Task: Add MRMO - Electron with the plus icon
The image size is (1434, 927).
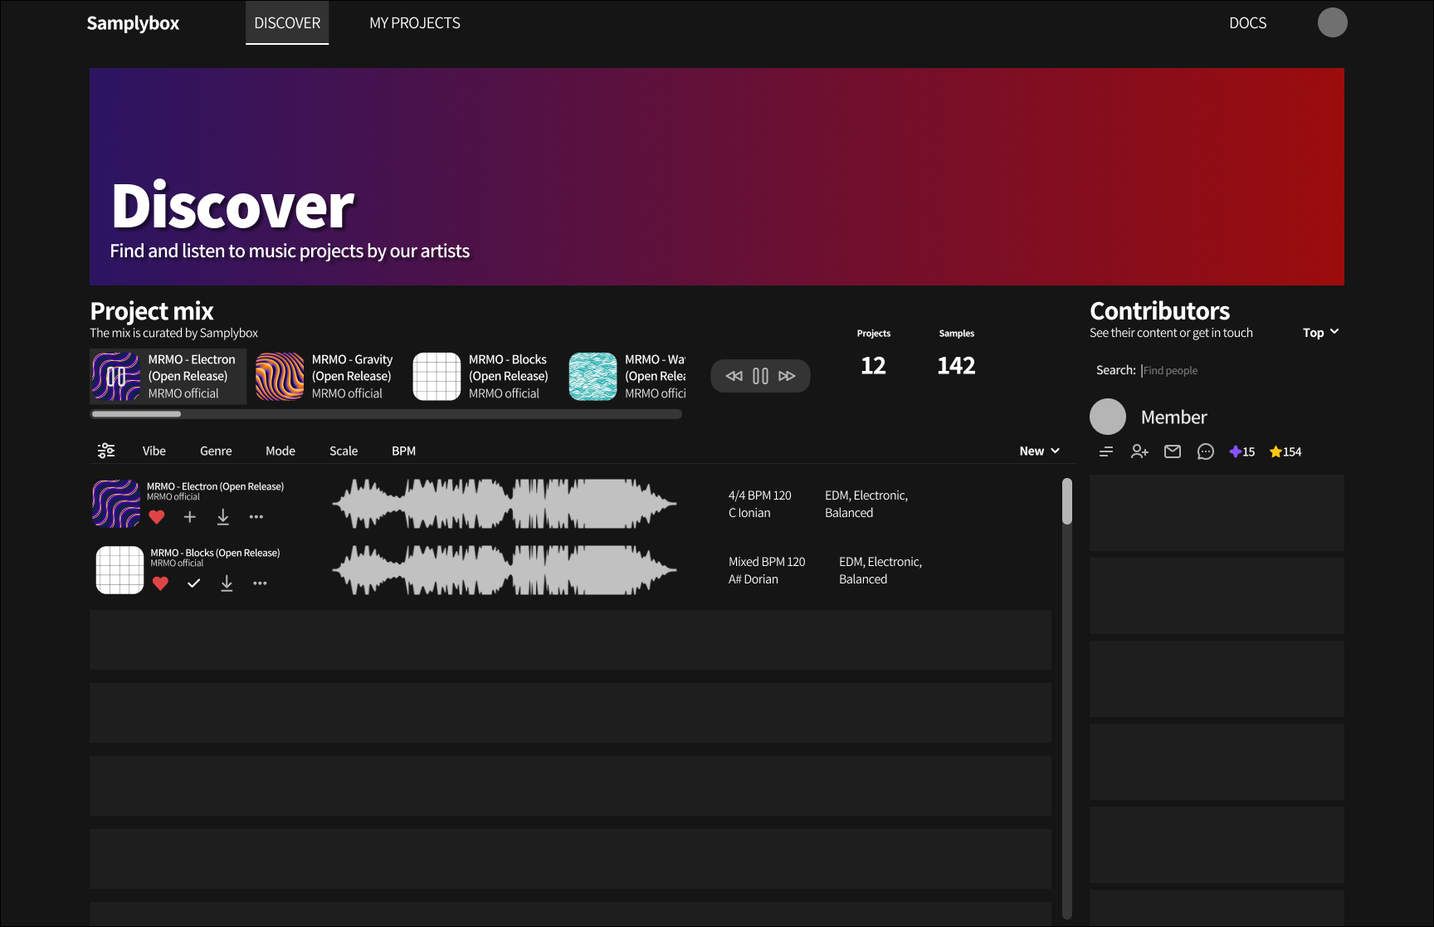Action: (189, 516)
